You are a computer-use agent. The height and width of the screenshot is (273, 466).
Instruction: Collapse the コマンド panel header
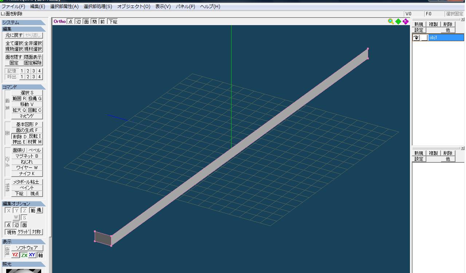[x=24, y=87]
